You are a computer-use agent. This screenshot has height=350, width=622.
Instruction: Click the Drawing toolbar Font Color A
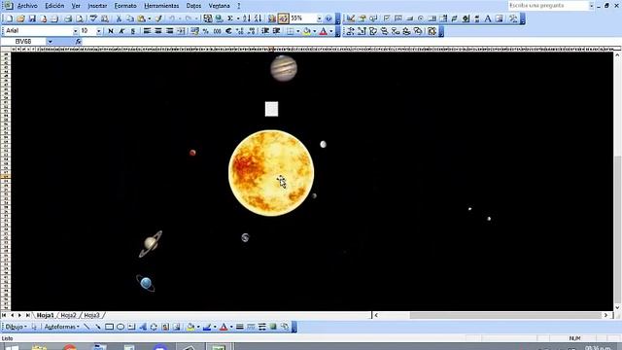(224, 327)
